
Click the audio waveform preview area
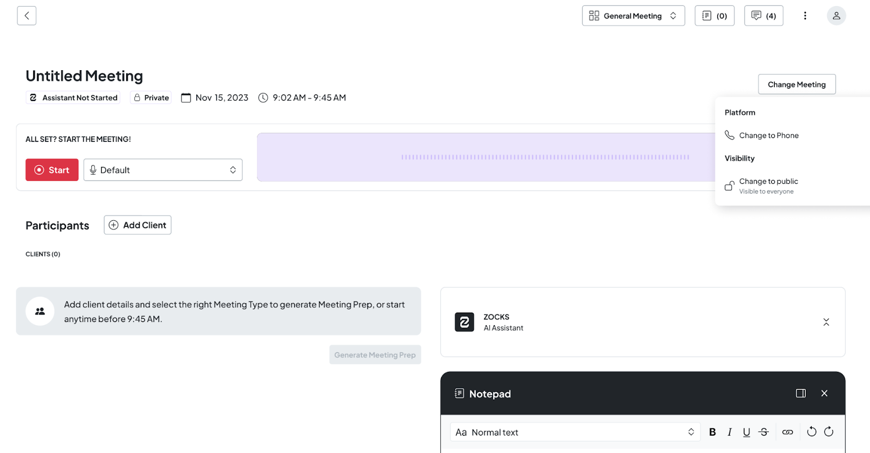(486, 157)
